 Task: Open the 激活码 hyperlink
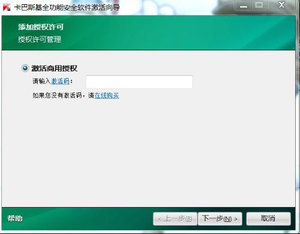coord(60,81)
